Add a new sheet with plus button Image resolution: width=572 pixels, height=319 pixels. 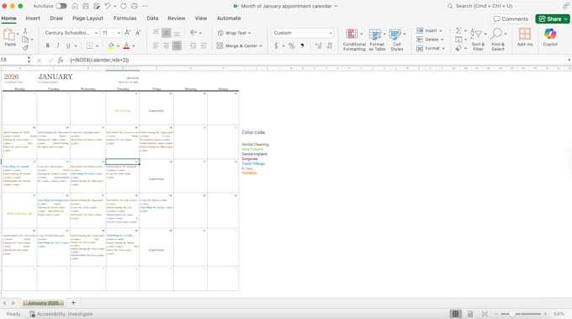tap(73, 302)
